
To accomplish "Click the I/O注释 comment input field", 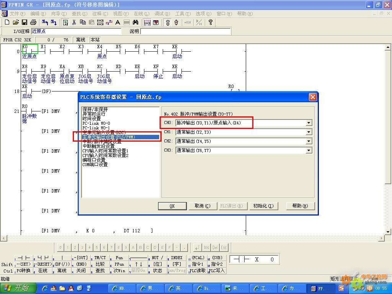I will point(76,31).
